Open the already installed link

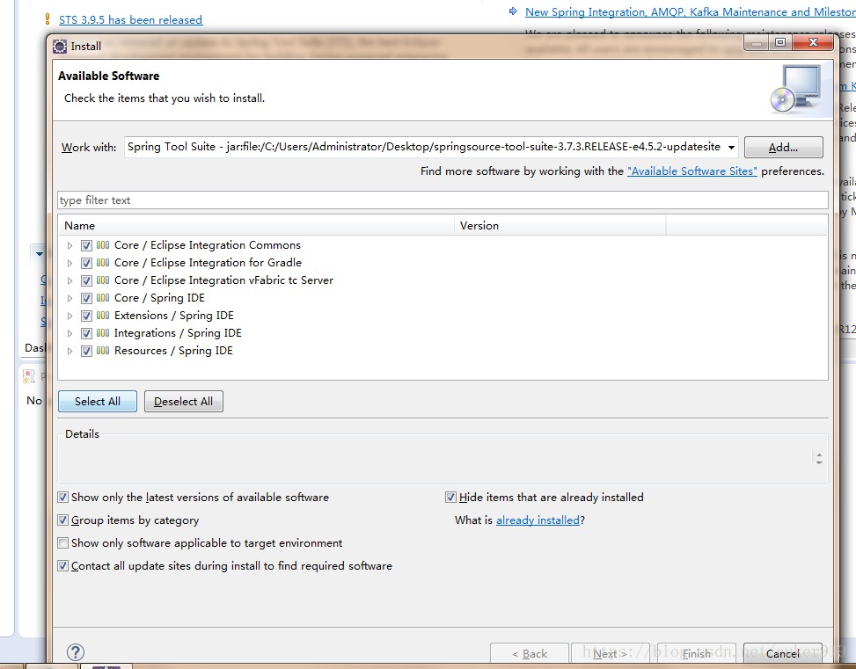538,520
